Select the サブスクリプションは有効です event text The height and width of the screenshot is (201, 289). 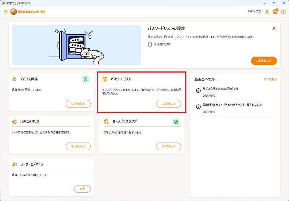[x=221, y=89]
